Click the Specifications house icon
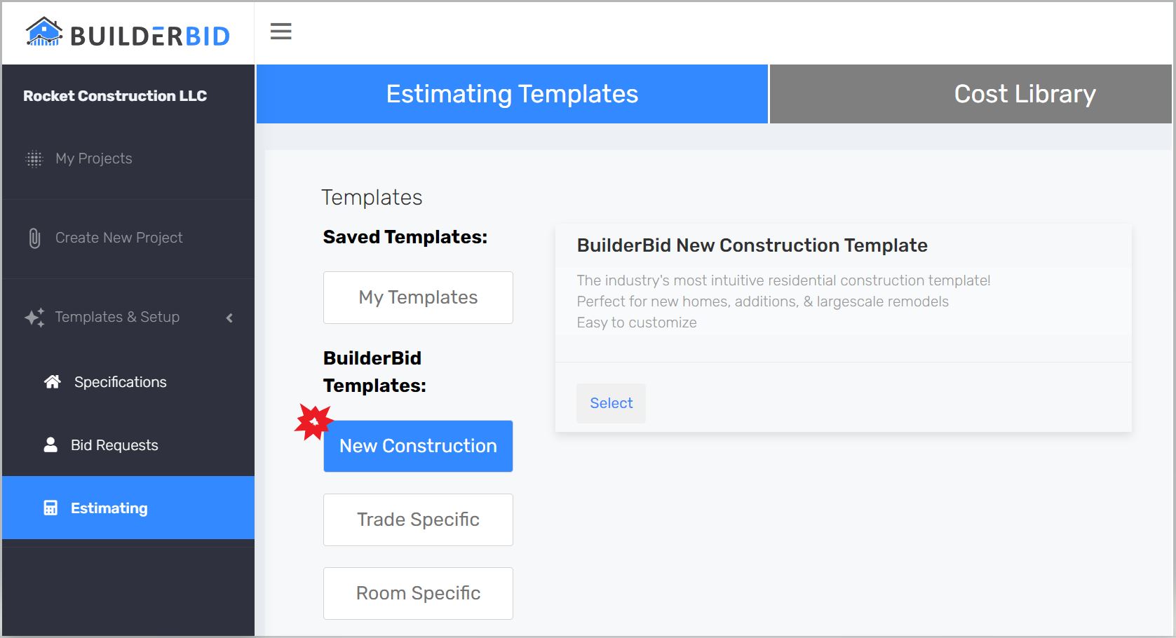The image size is (1176, 638). click(53, 382)
